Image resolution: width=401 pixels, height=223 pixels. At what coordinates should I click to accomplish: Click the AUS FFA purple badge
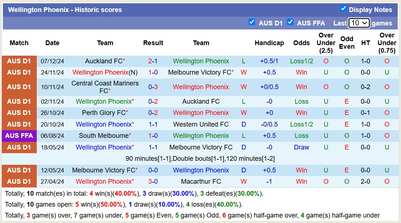[x=19, y=136]
